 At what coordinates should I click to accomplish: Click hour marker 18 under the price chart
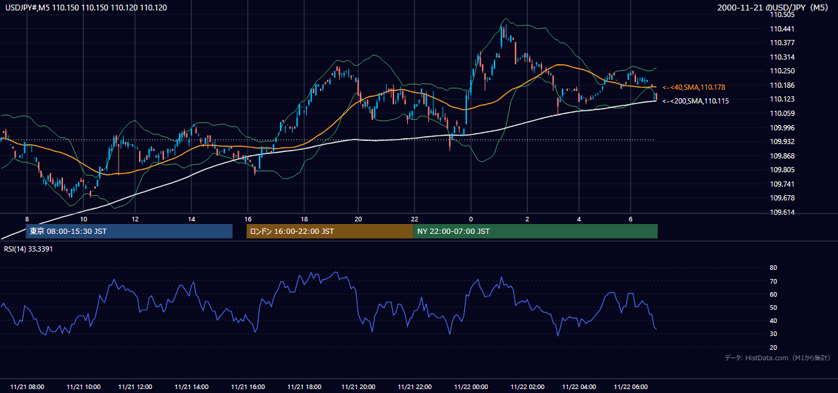point(304,219)
